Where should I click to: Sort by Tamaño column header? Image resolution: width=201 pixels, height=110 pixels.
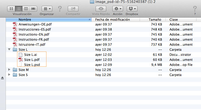click(x=153, y=19)
